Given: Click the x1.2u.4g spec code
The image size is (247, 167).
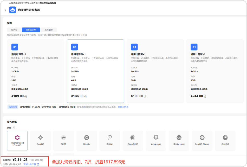Looking at the screenshot, I should [x=36, y=107].
